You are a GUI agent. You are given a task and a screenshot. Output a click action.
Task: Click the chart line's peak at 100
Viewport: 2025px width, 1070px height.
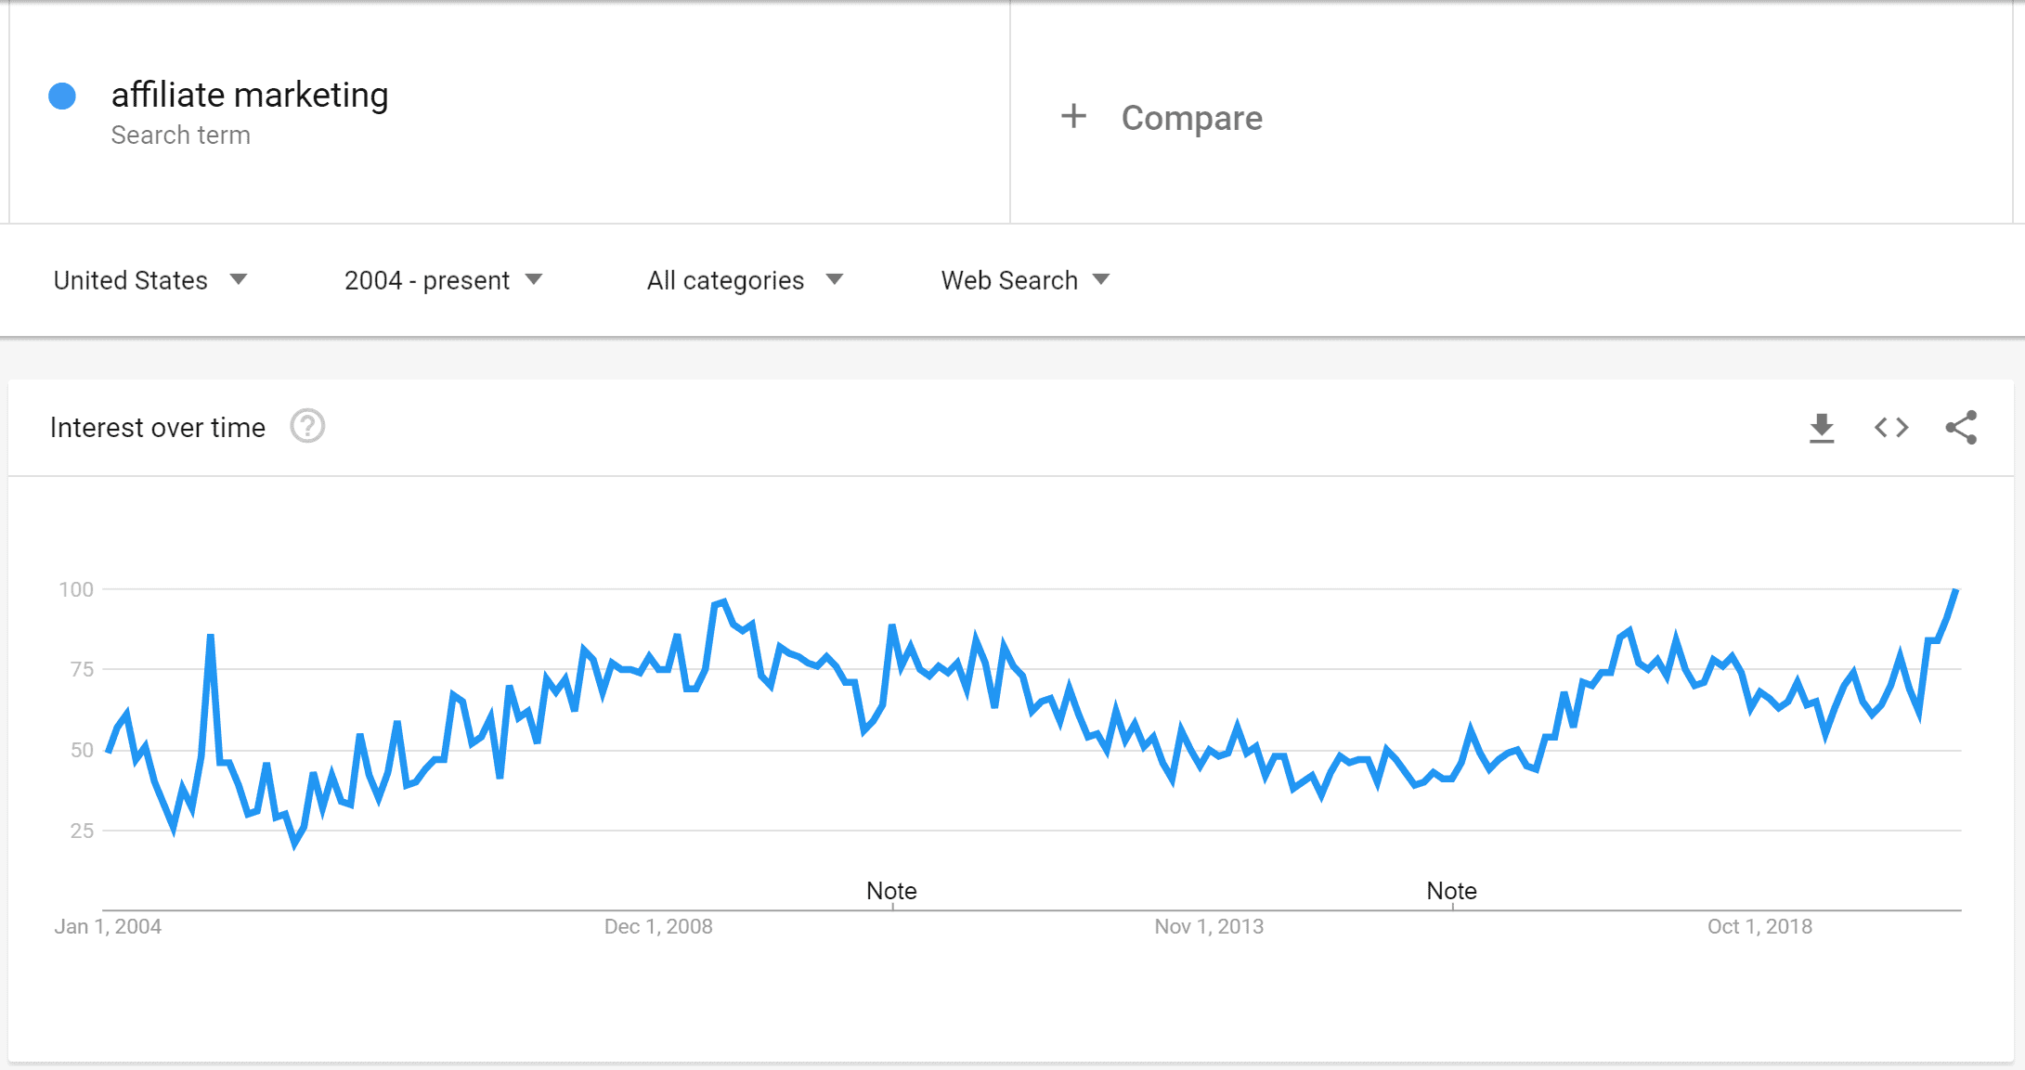click(1955, 591)
